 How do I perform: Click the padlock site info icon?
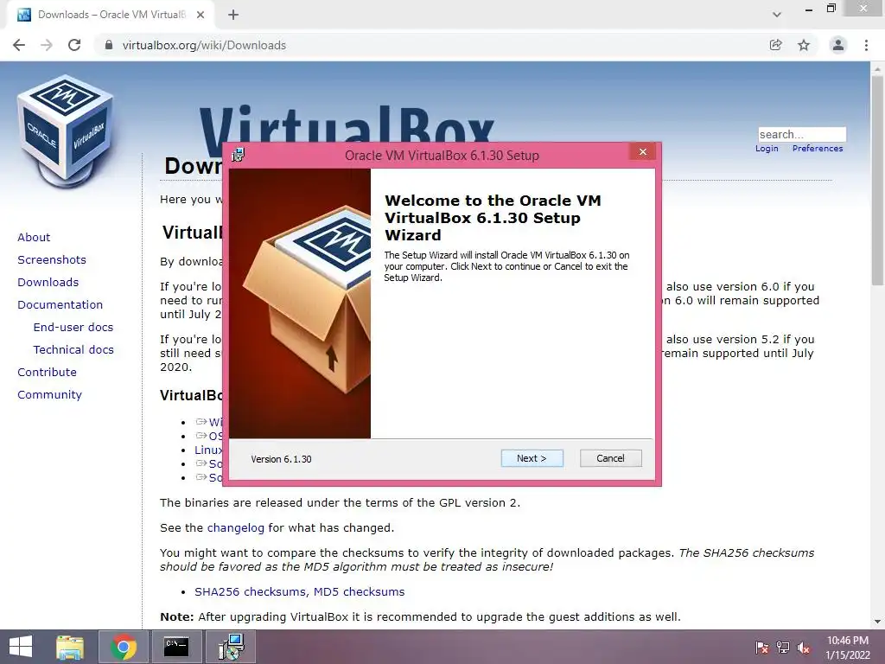tap(109, 45)
